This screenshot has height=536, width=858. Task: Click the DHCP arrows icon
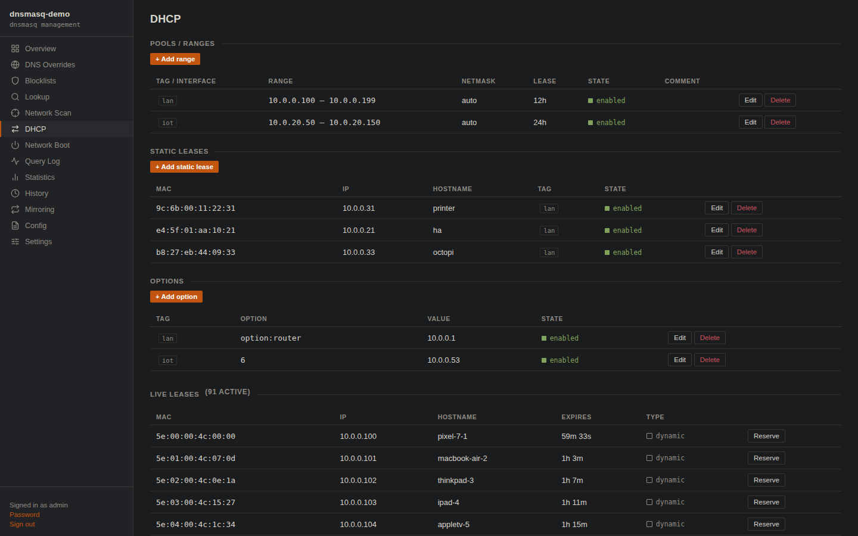15,129
